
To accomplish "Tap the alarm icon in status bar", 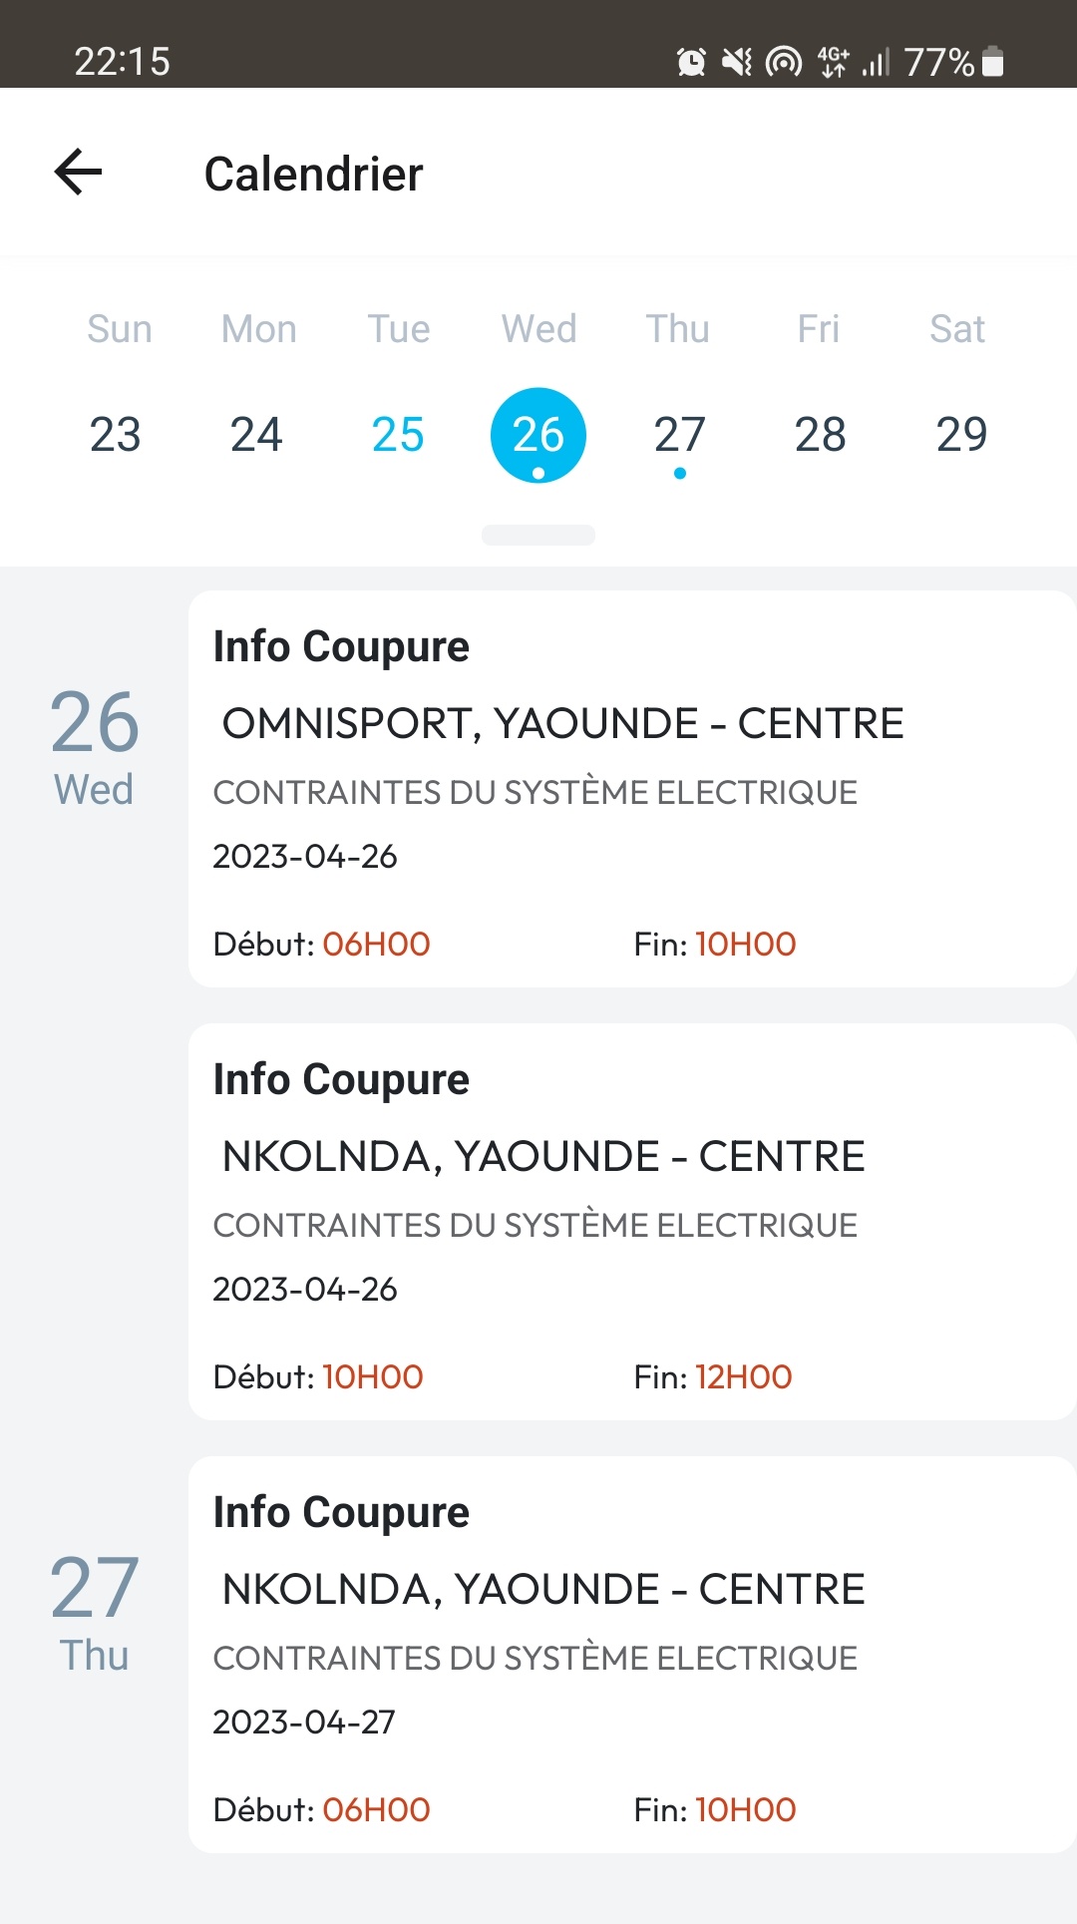I will pyautogui.click(x=691, y=62).
